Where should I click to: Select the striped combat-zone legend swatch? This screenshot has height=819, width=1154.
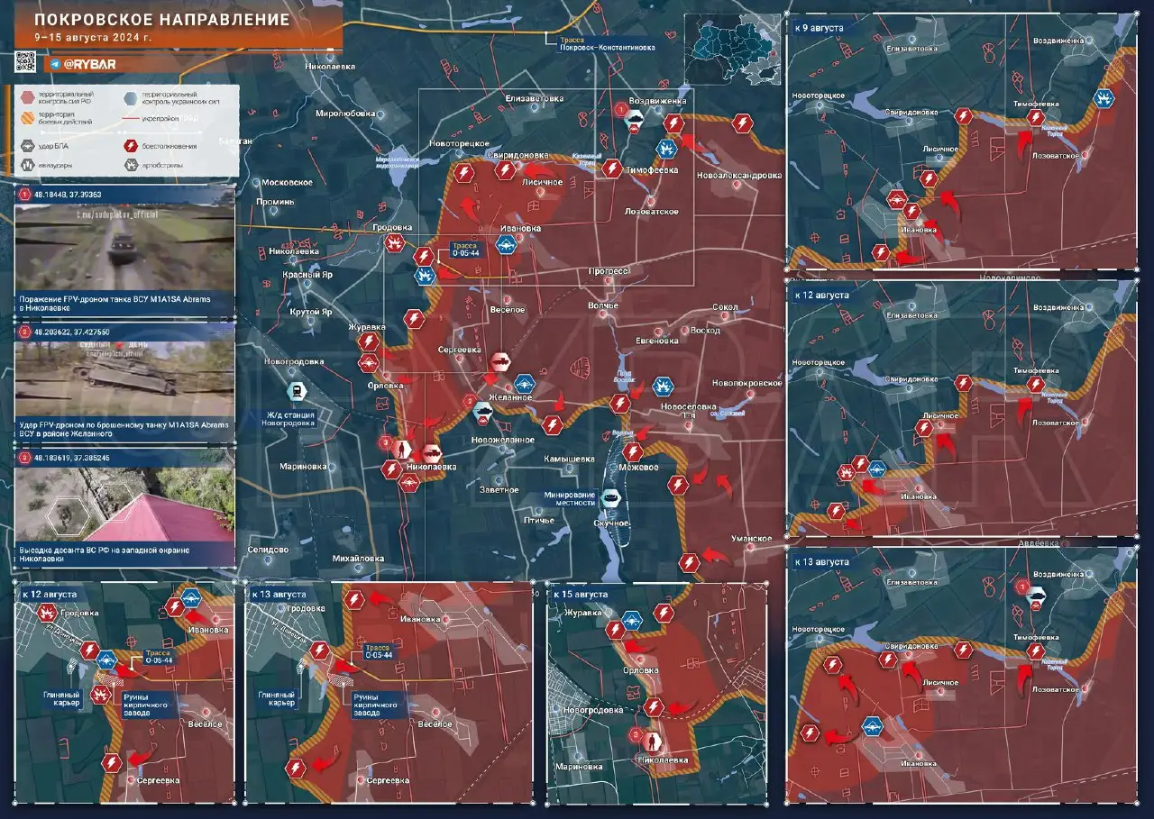point(27,118)
